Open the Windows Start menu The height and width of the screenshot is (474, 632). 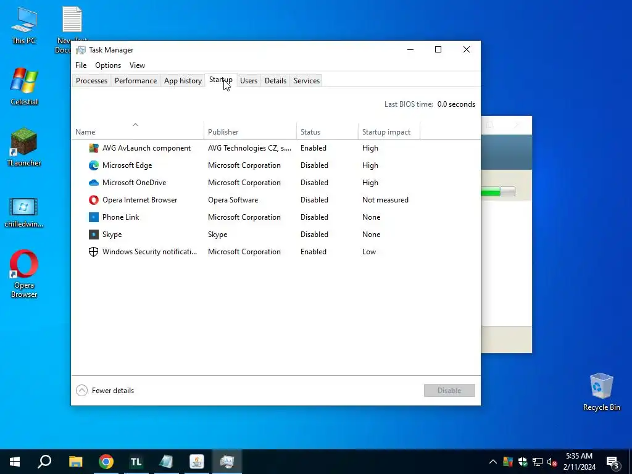pos(15,462)
